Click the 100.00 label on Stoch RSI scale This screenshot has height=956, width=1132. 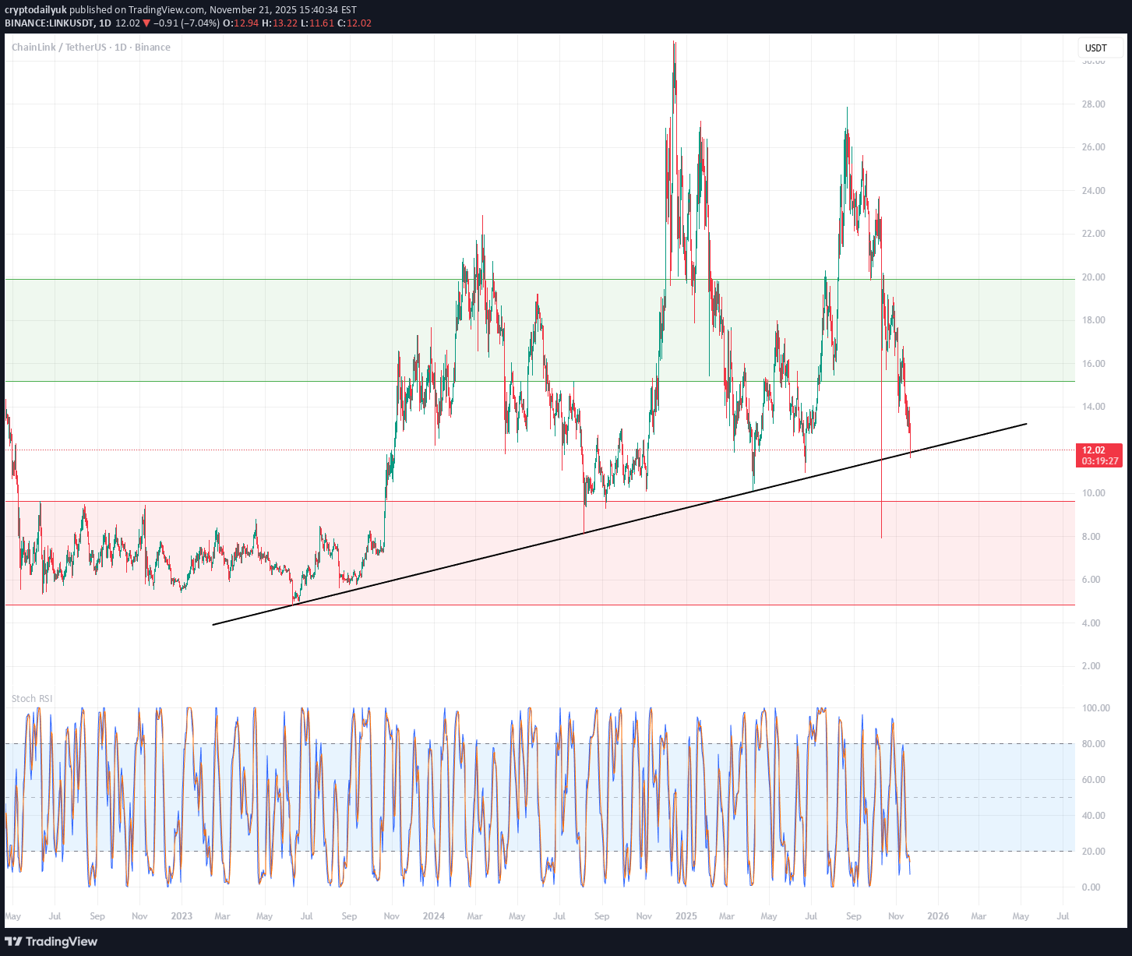(1095, 708)
